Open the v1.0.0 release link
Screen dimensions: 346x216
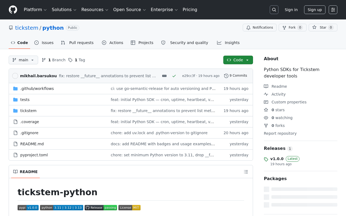coord(277,159)
